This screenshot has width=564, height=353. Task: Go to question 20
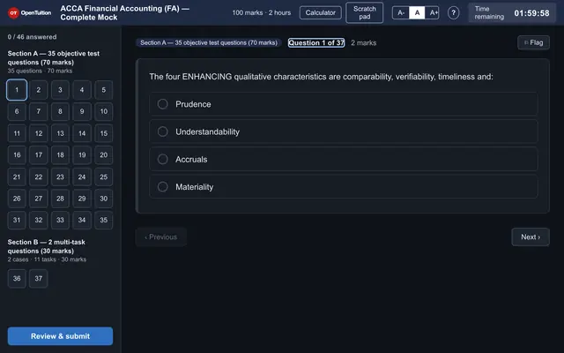pos(104,155)
